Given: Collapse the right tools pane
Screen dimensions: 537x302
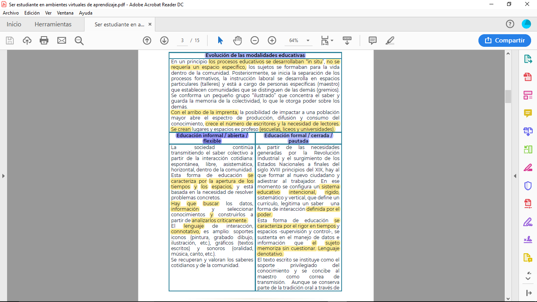Looking at the screenshot, I should click(515, 176).
